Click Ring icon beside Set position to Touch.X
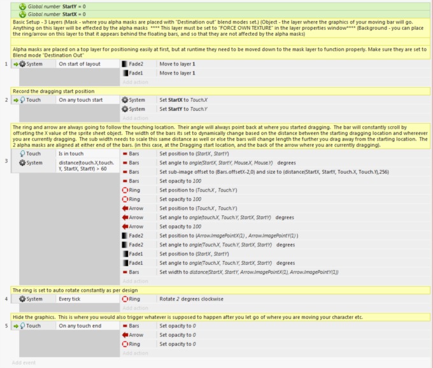 (x=125, y=190)
